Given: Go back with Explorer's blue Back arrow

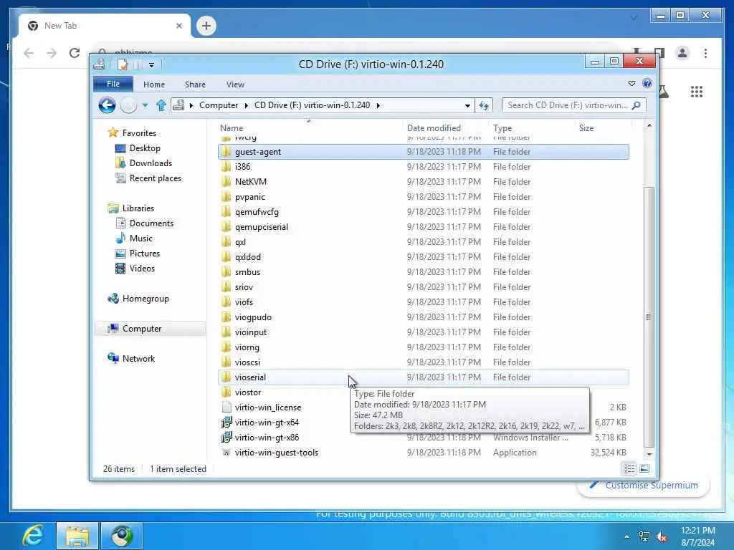Looking at the screenshot, I should pos(107,105).
